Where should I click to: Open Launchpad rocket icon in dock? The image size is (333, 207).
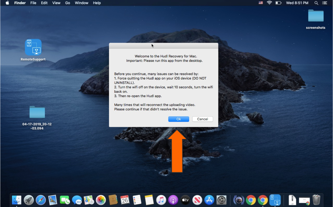pos(29,200)
